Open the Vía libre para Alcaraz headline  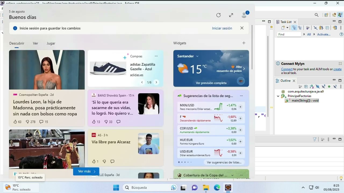click(x=111, y=142)
